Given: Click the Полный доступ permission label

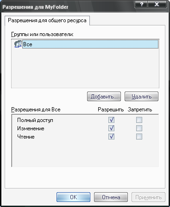Looking at the screenshot, I should coord(35,120).
